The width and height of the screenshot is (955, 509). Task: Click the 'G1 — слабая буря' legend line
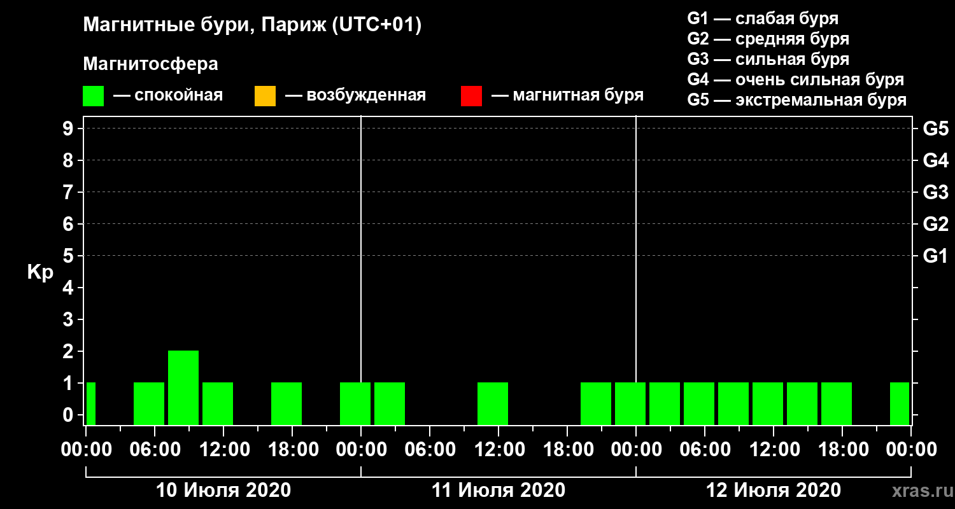tap(763, 18)
